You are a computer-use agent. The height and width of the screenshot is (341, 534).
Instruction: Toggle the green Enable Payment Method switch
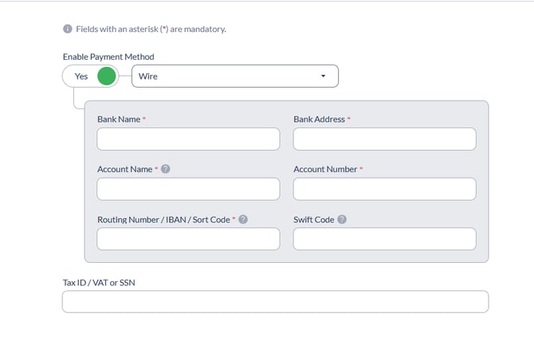(x=106, y=76)
